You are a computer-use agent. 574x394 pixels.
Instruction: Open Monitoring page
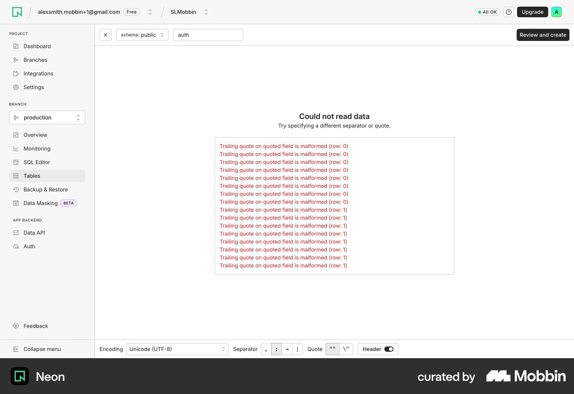47,149
